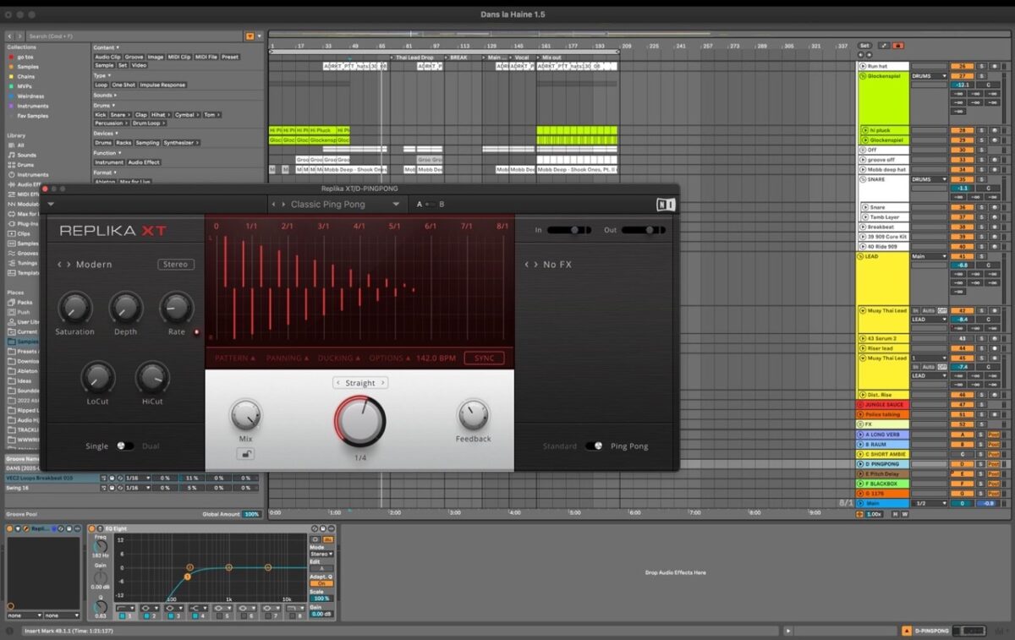This screenshot has width=1015, height=640.
Task: Open the EQ Eight Mode Stereo dropdown
Action: pyautogui.click(x=321, y=554)
